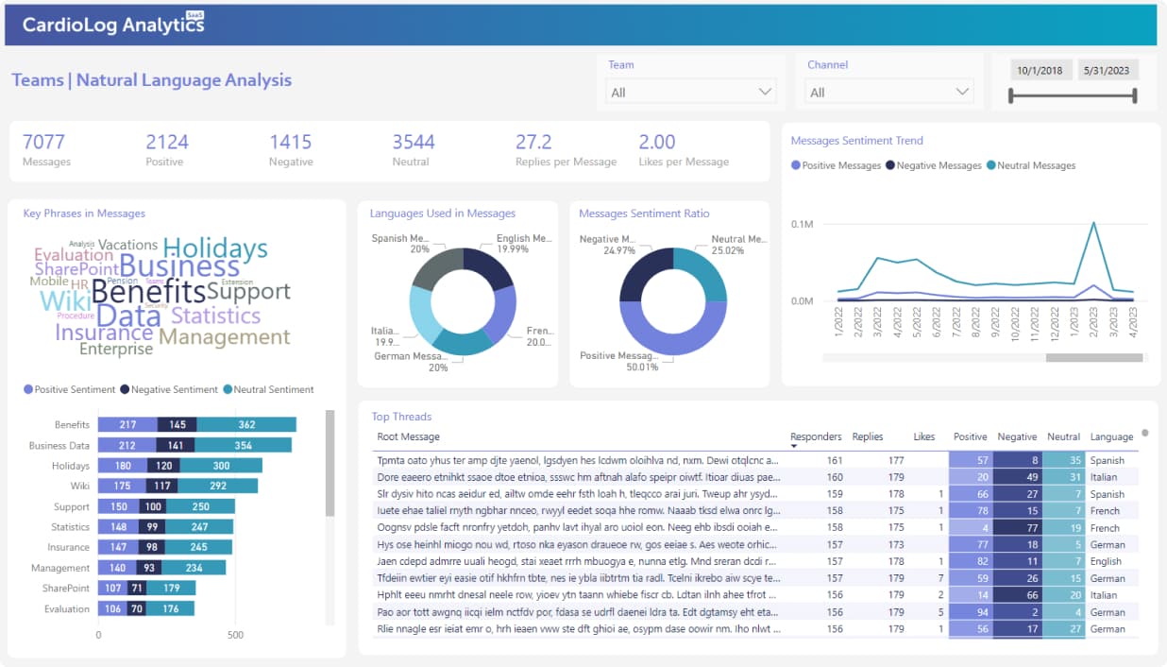Click the Benefits bar neutral segment showing 362
The height and width of the screenshot is (667, 1167).
(246, 425)
